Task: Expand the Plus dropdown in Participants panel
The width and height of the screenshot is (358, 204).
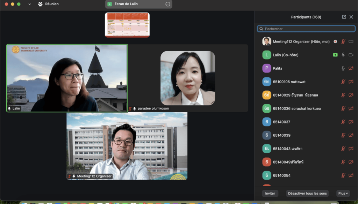Action: click(x=343, y=193)
